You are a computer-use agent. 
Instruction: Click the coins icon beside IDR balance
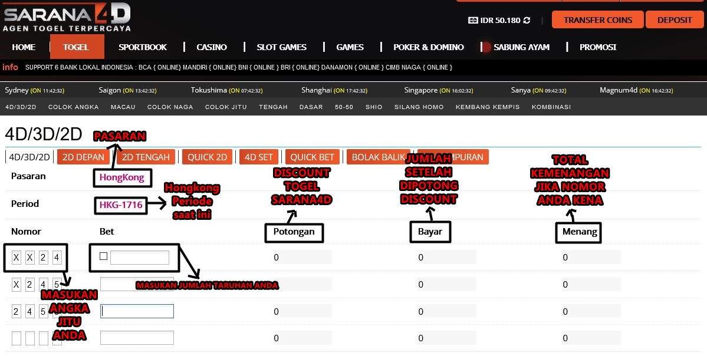point(472,20)
